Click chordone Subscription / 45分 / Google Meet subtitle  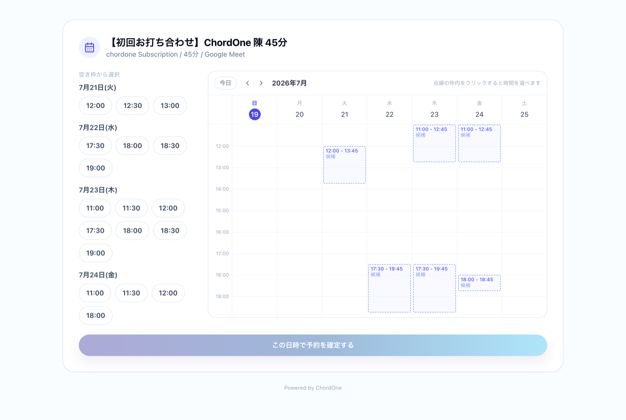176,54
